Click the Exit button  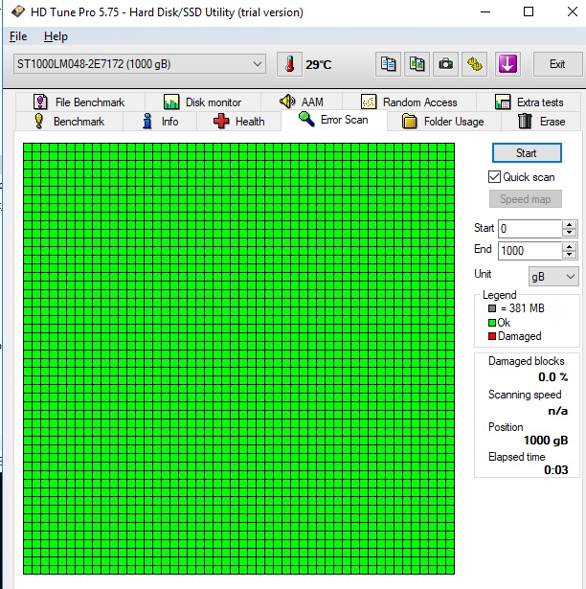coord(556,64)
